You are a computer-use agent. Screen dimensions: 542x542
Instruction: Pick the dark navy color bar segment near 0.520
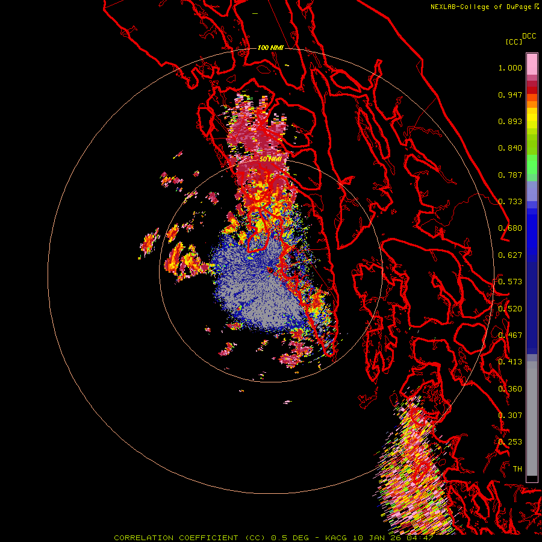pos(532,304)
